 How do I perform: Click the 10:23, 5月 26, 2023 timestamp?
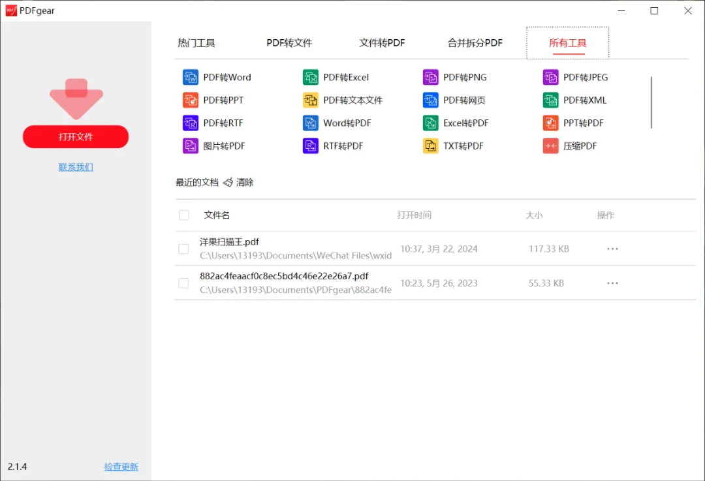(439, 283)
